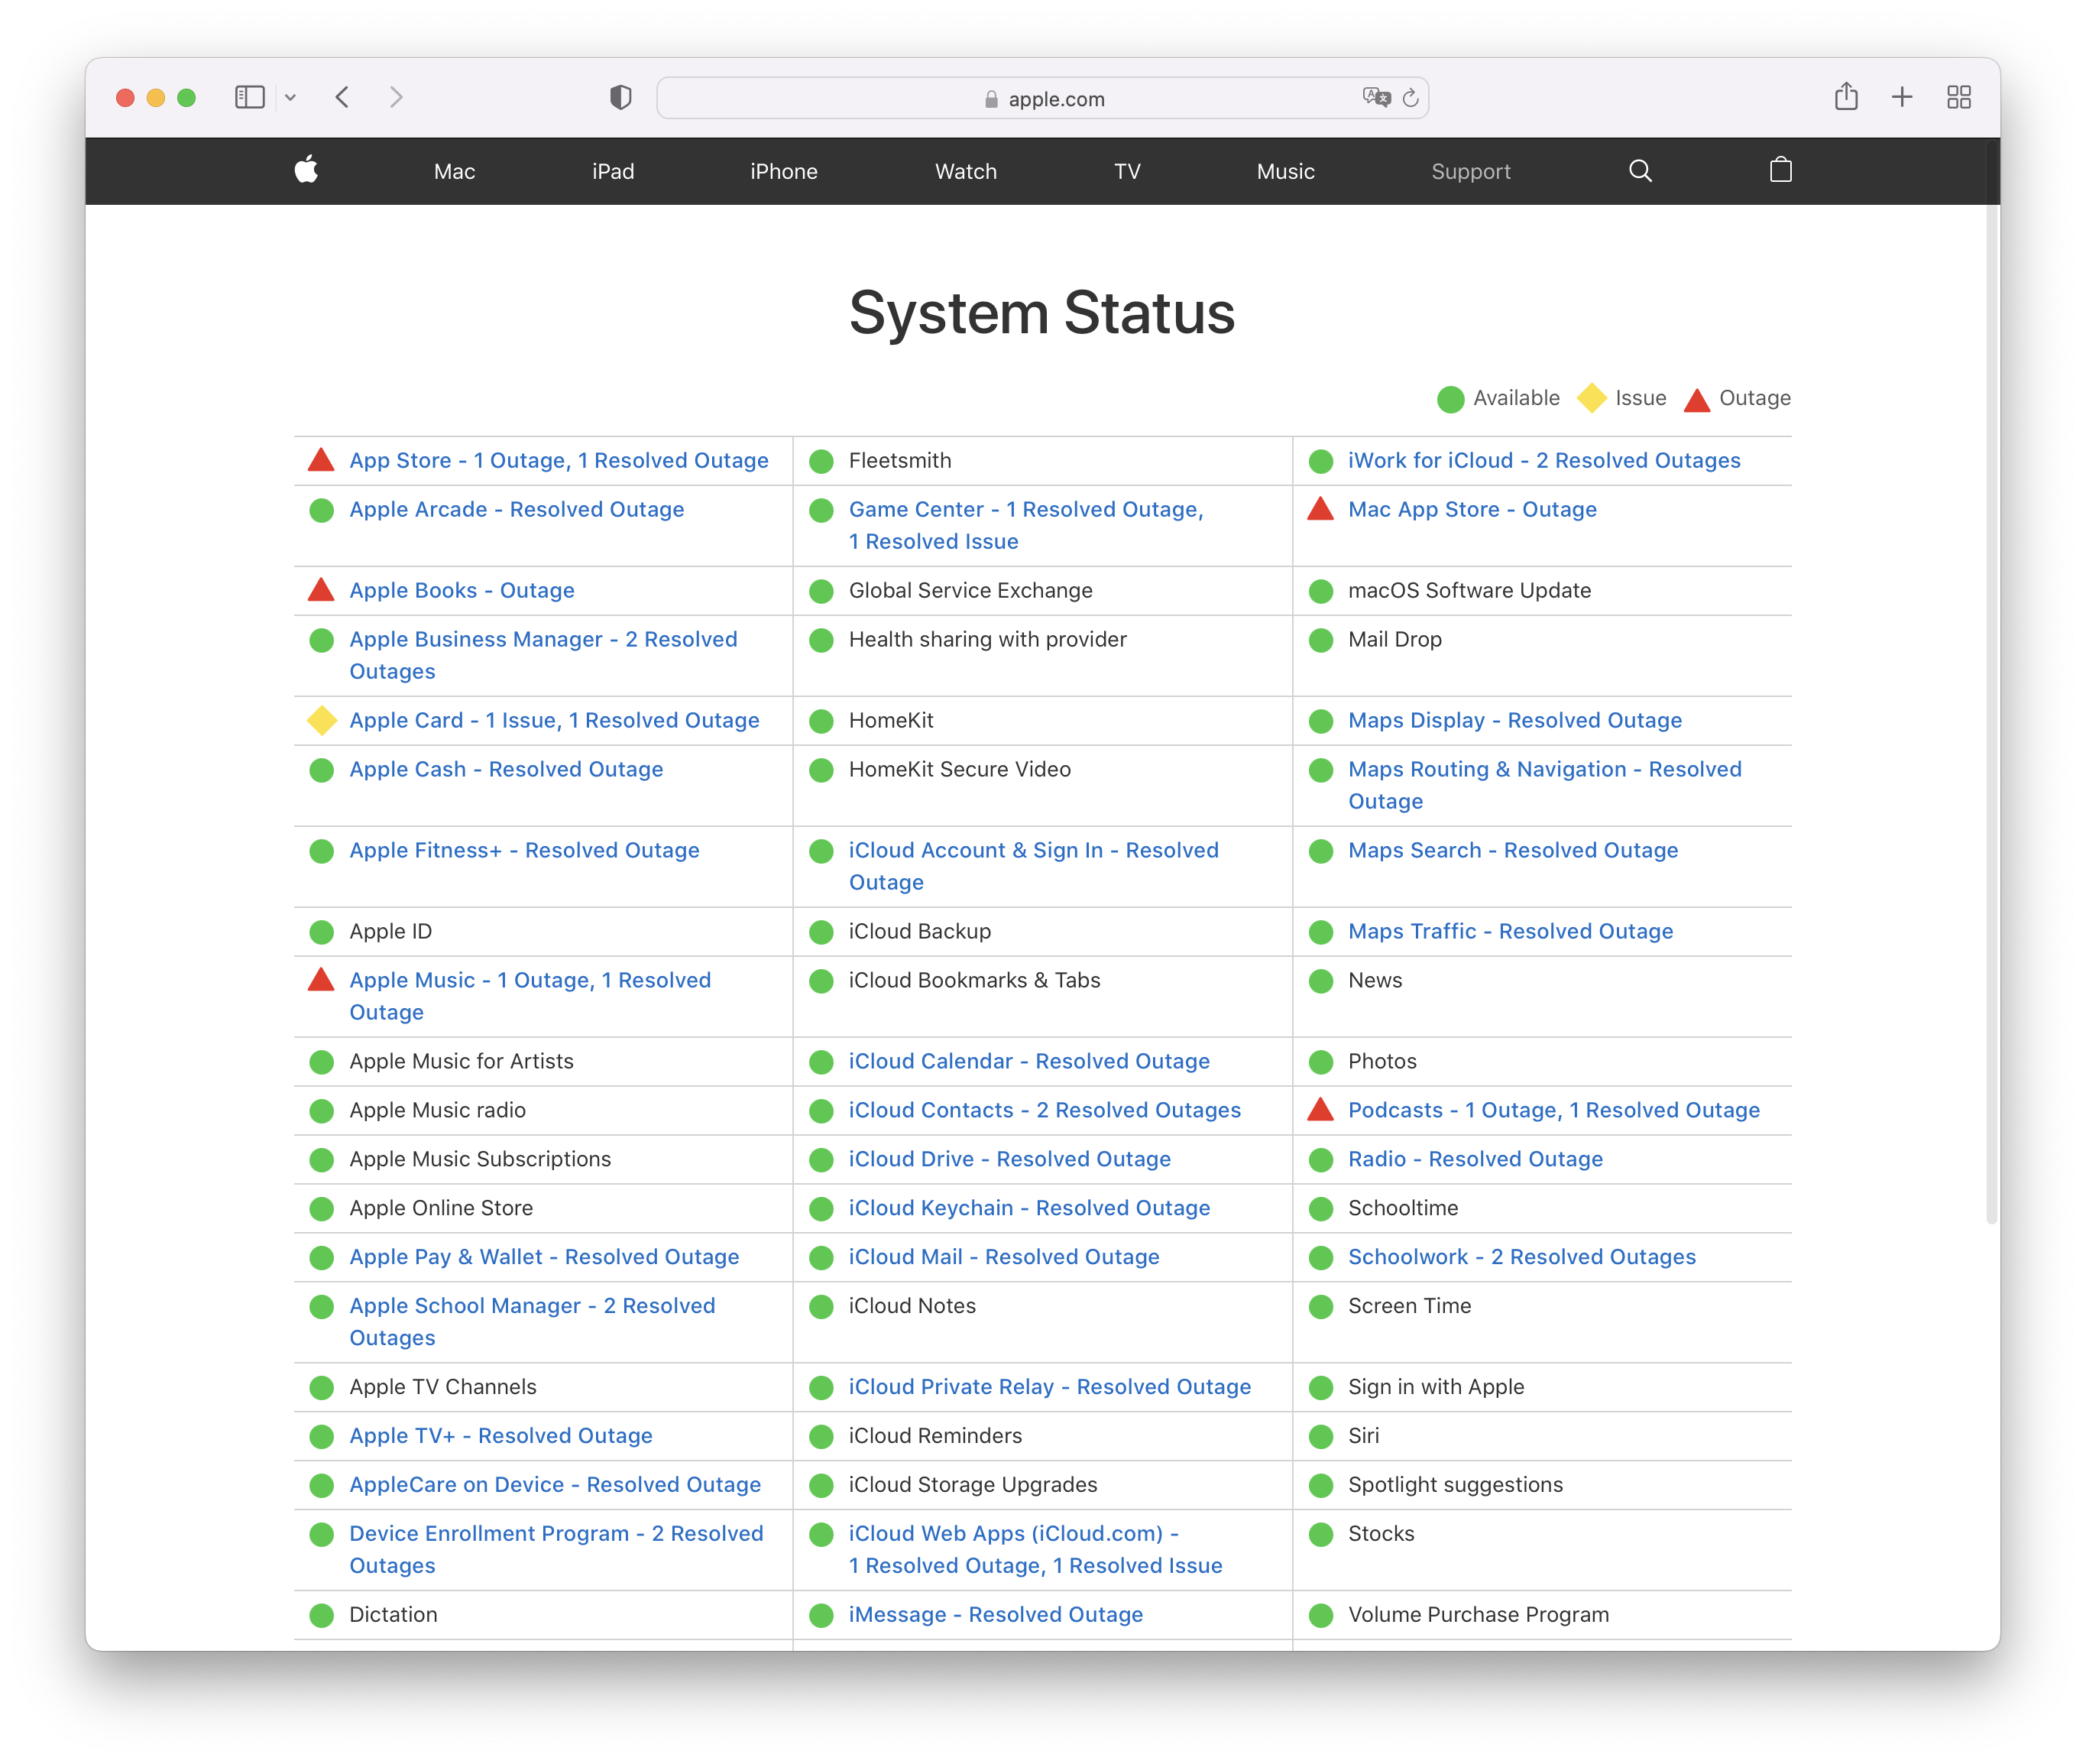Click green Available legend dot

(1450, 399)
